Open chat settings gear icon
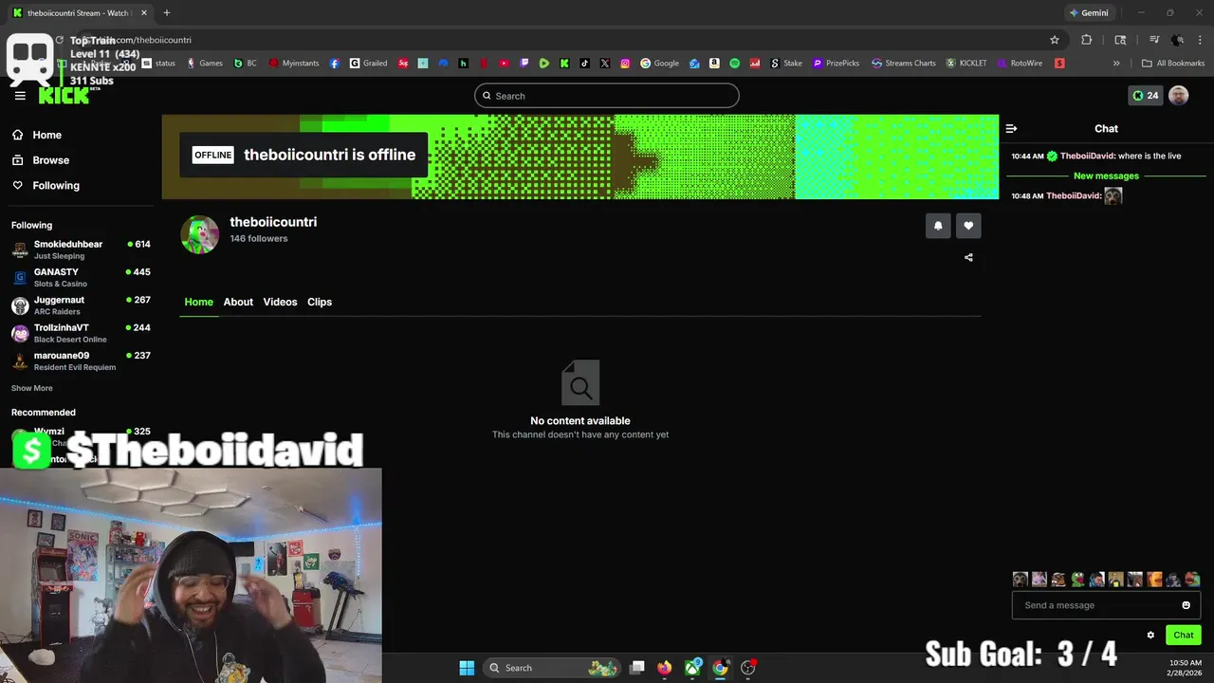1214x683 pixels. pyautogui.click(x=1150, y=635)
